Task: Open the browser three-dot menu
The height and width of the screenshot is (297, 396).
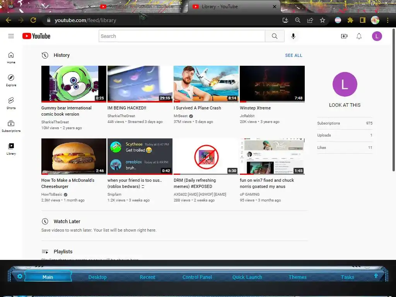Action: pyautogui.click(x=387, y=20)
